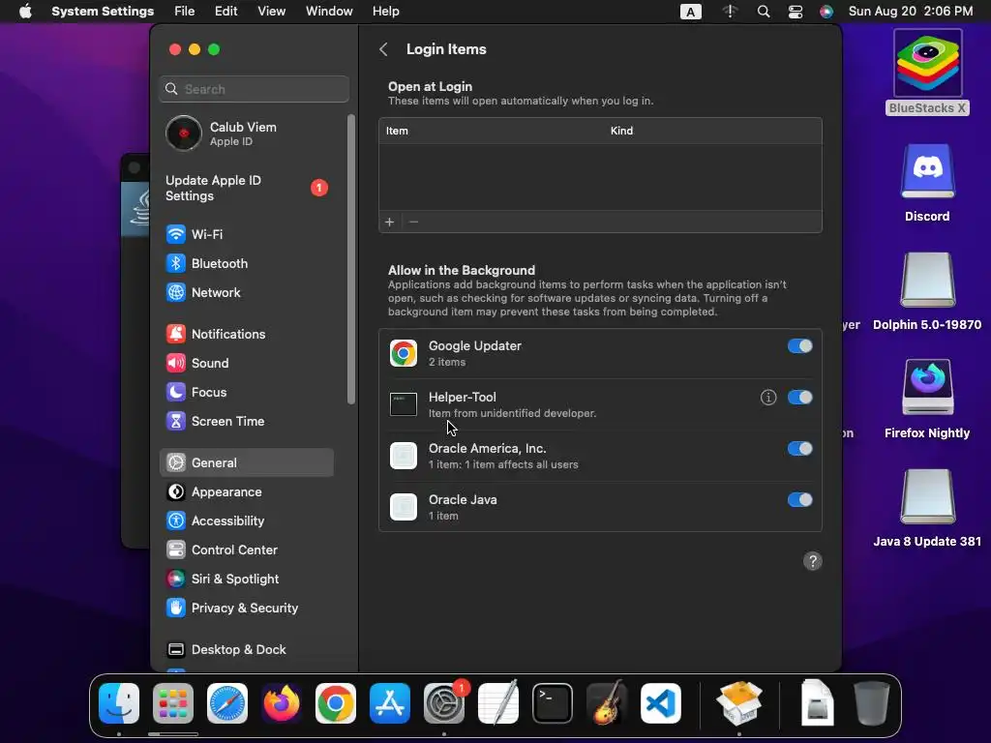Viewport: 991px width, 743px height.
Task: Add a login item with plus button
Action: point(390,222)
